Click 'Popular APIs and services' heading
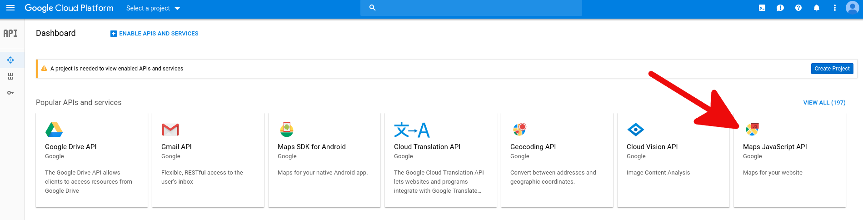The width and height of the screenshot is (863, 220). (79, 103)
